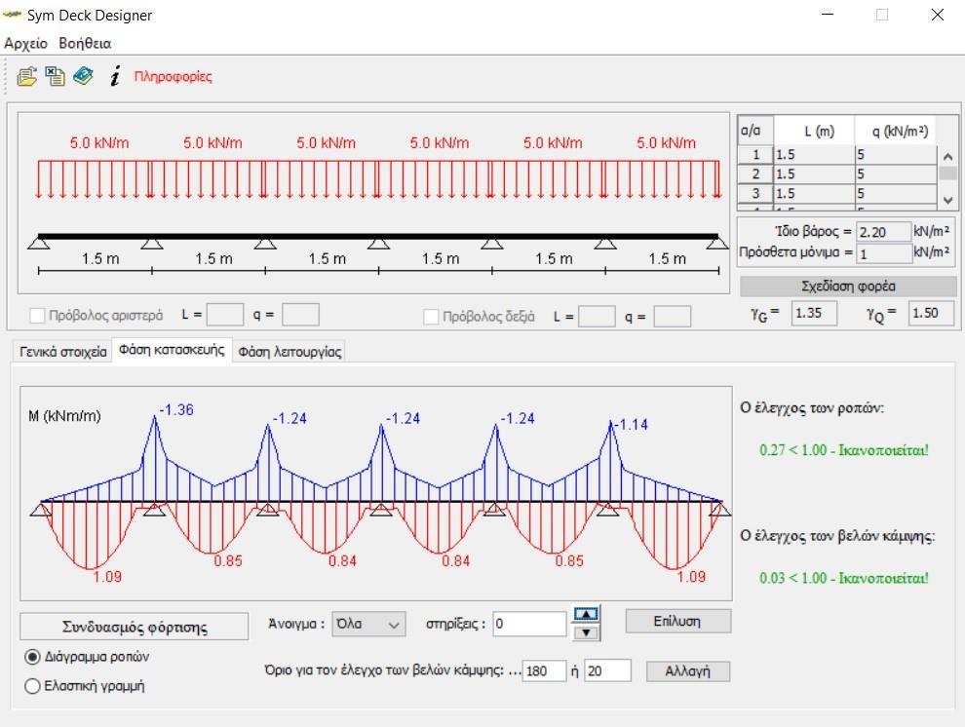Viewport: 965px width, 727px height.
Task: Switch to the Γενικά στοιχεία tab
Action: 62,352
